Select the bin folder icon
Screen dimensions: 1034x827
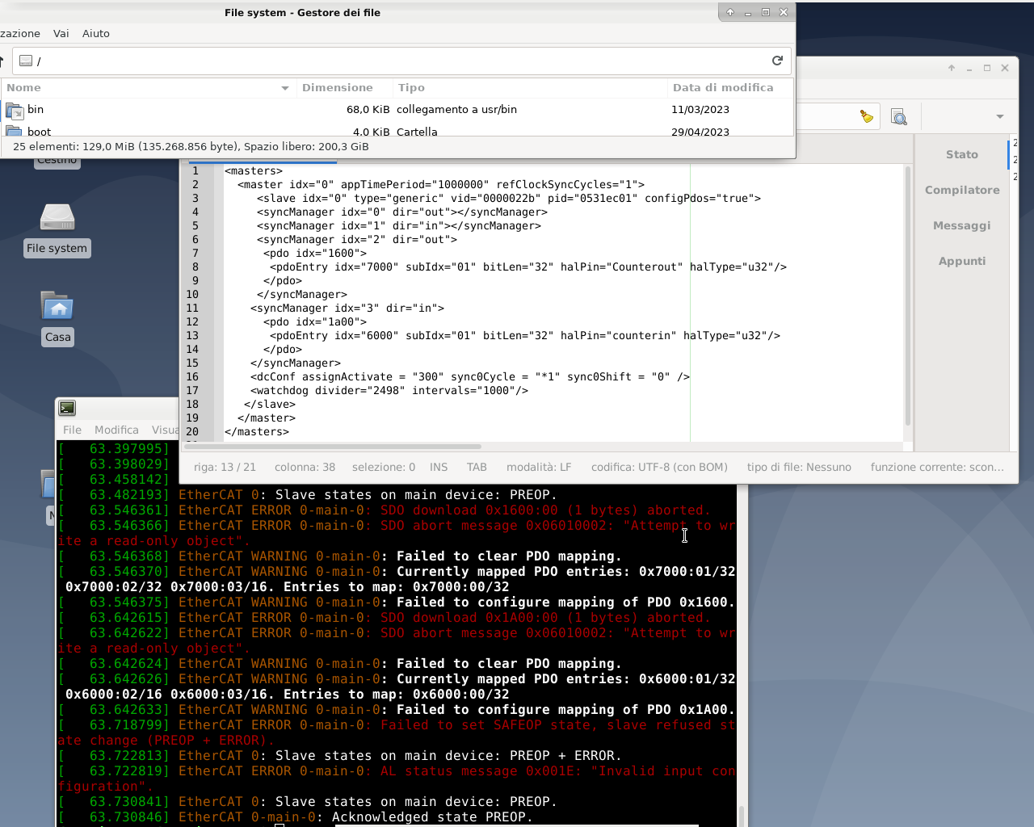[x=15, y=110]
